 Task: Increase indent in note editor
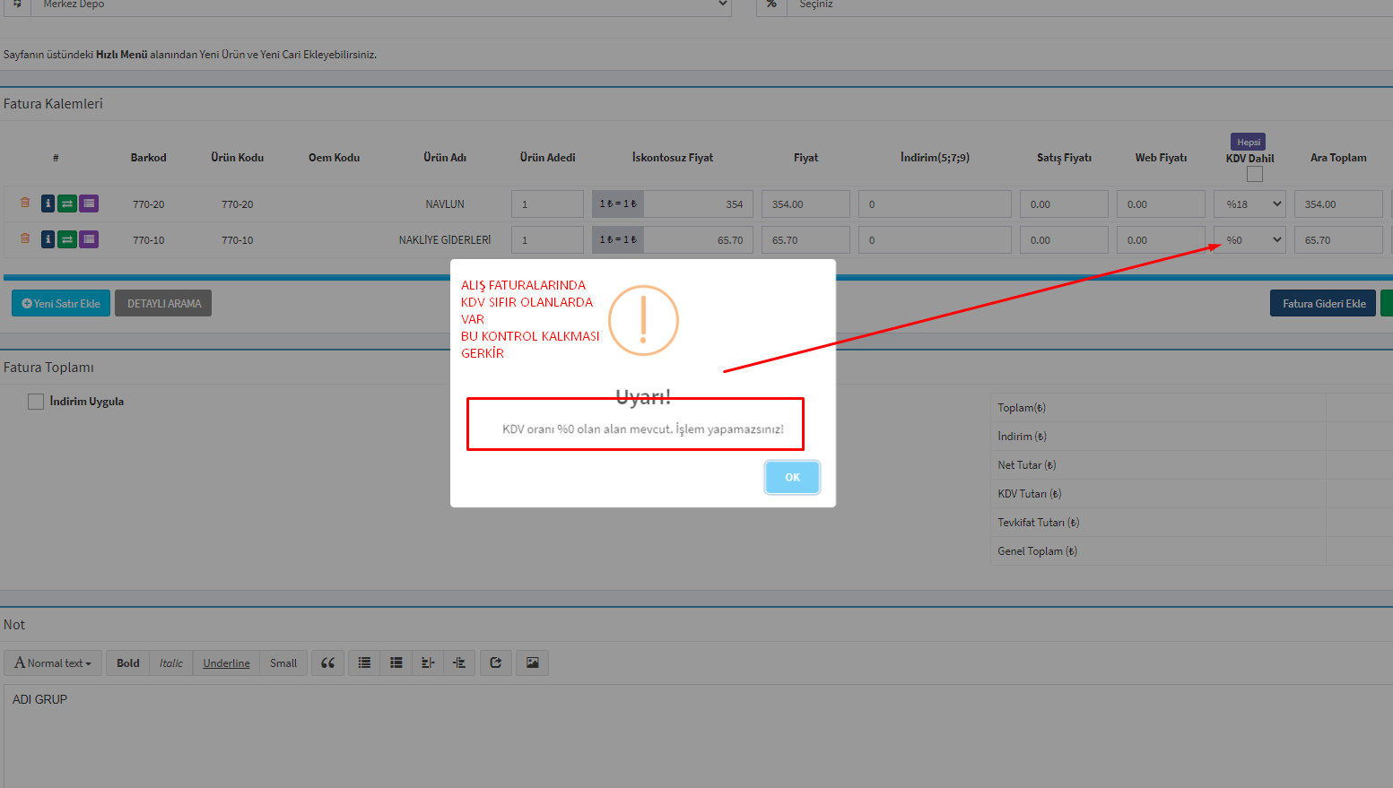point(459,663)
